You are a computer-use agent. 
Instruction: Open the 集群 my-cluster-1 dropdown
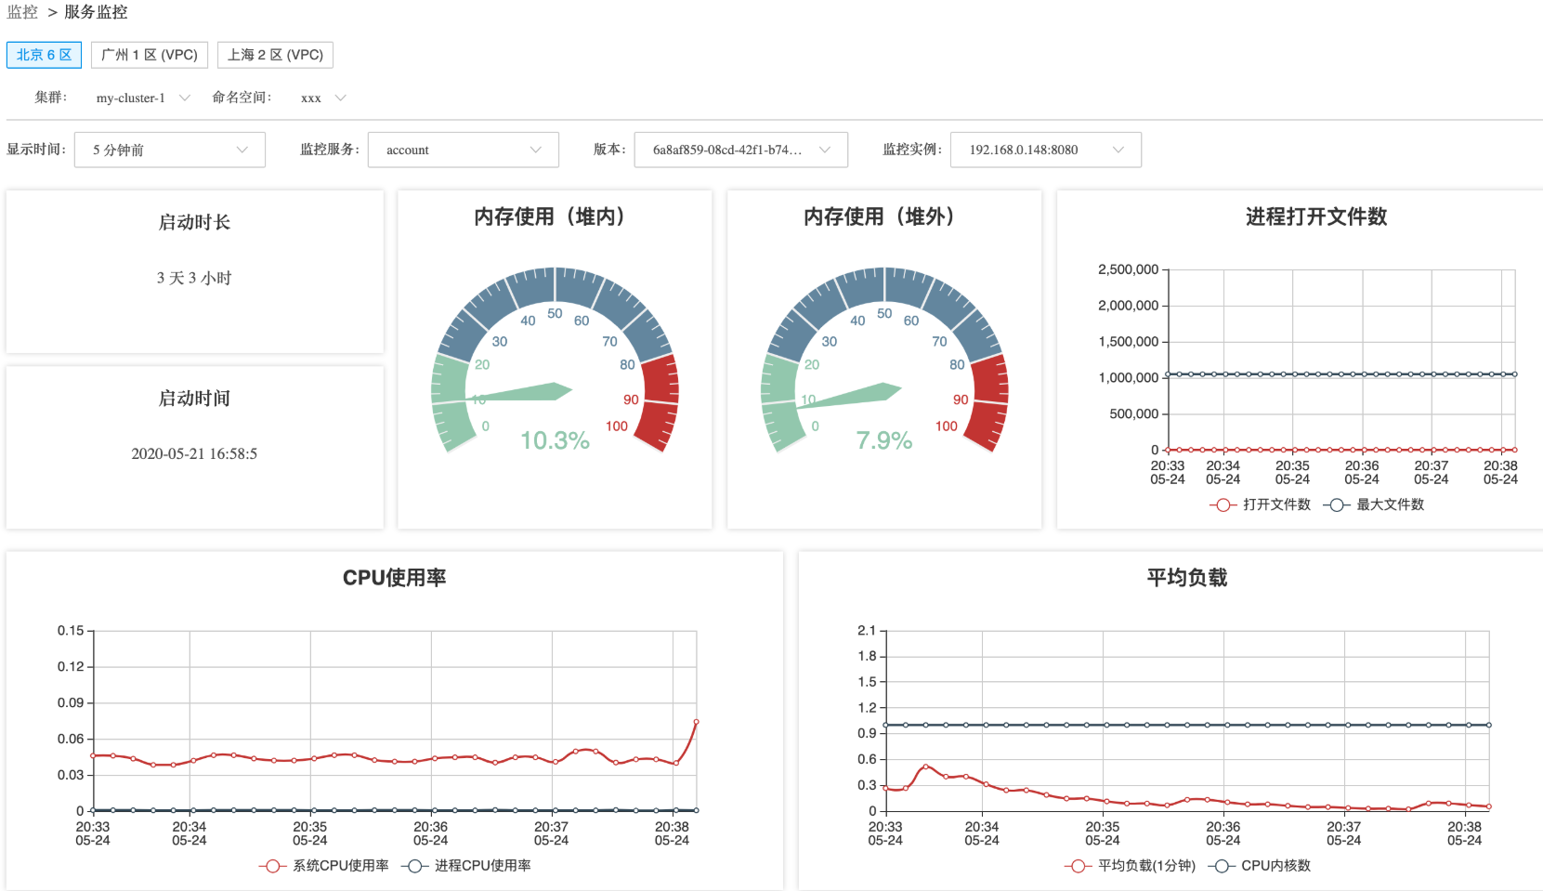(142, 98)
